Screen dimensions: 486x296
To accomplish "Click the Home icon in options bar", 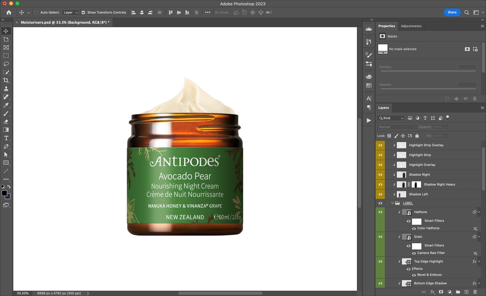I will [9, 12].
